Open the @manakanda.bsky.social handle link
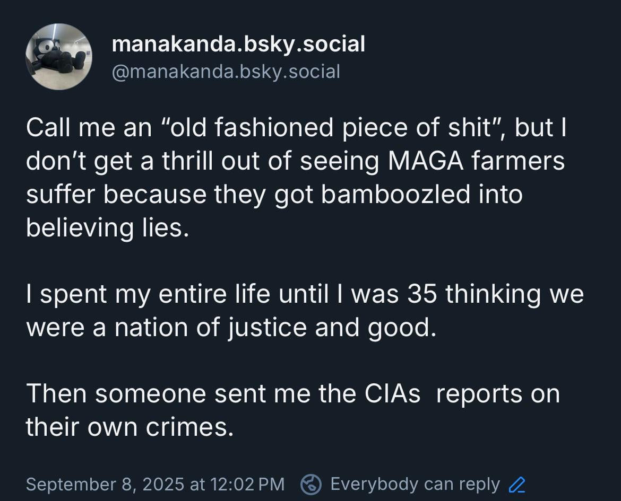 click(x=226, y=72)
